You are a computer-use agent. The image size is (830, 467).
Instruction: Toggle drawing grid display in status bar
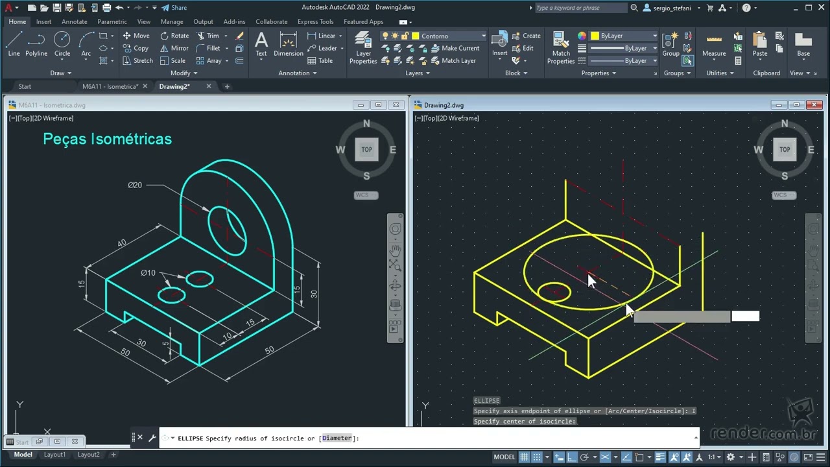pyautogui.click(x=524, y=457)
